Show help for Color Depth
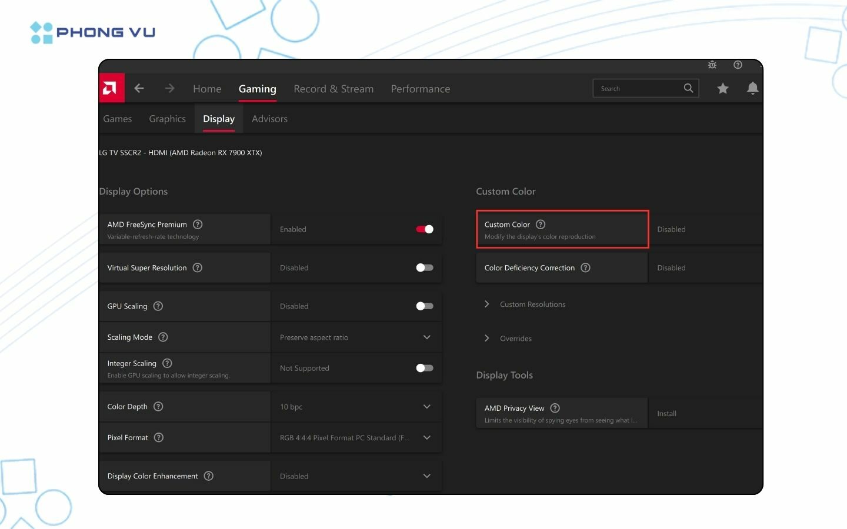Viewport: 847px width, 529px height. [158, 406]
